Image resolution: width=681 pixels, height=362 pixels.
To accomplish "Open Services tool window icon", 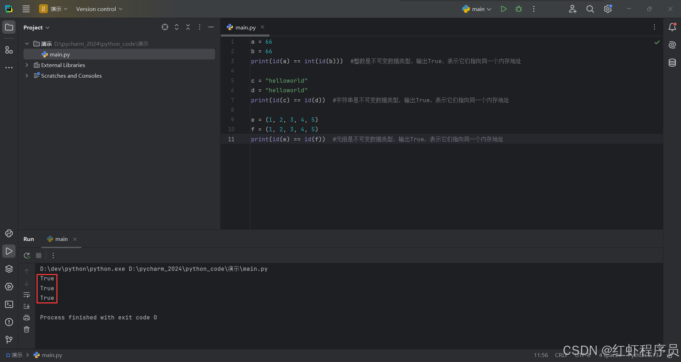I will click(9, 286).
